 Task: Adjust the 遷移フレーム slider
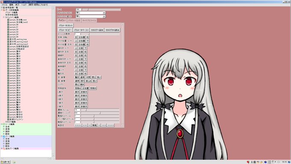100,110
